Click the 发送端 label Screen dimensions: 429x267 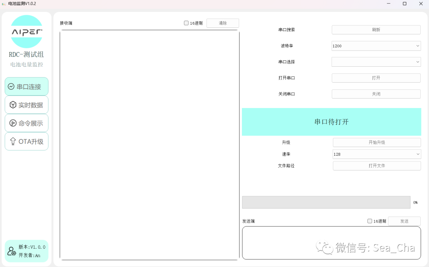click(x=248, y=221)
